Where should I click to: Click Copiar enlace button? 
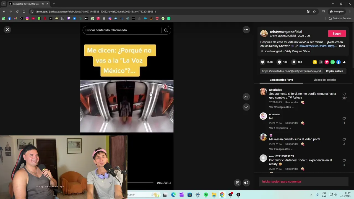coord(334,71)
